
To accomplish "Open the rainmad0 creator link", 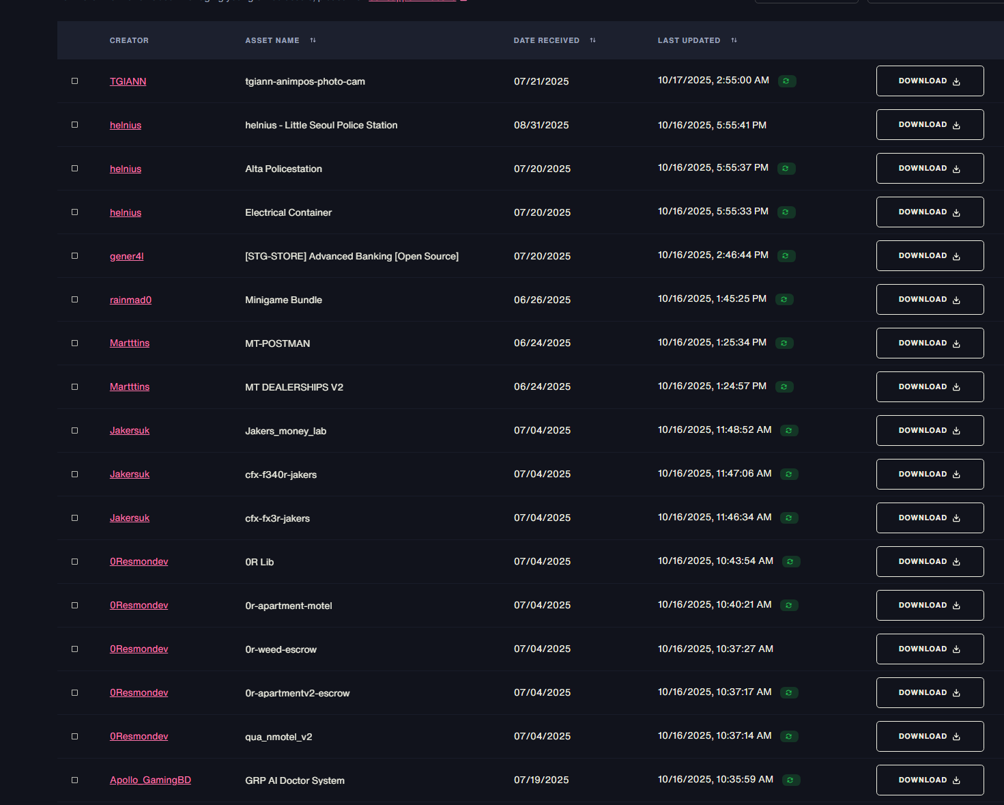I will [x=130, y=300].
